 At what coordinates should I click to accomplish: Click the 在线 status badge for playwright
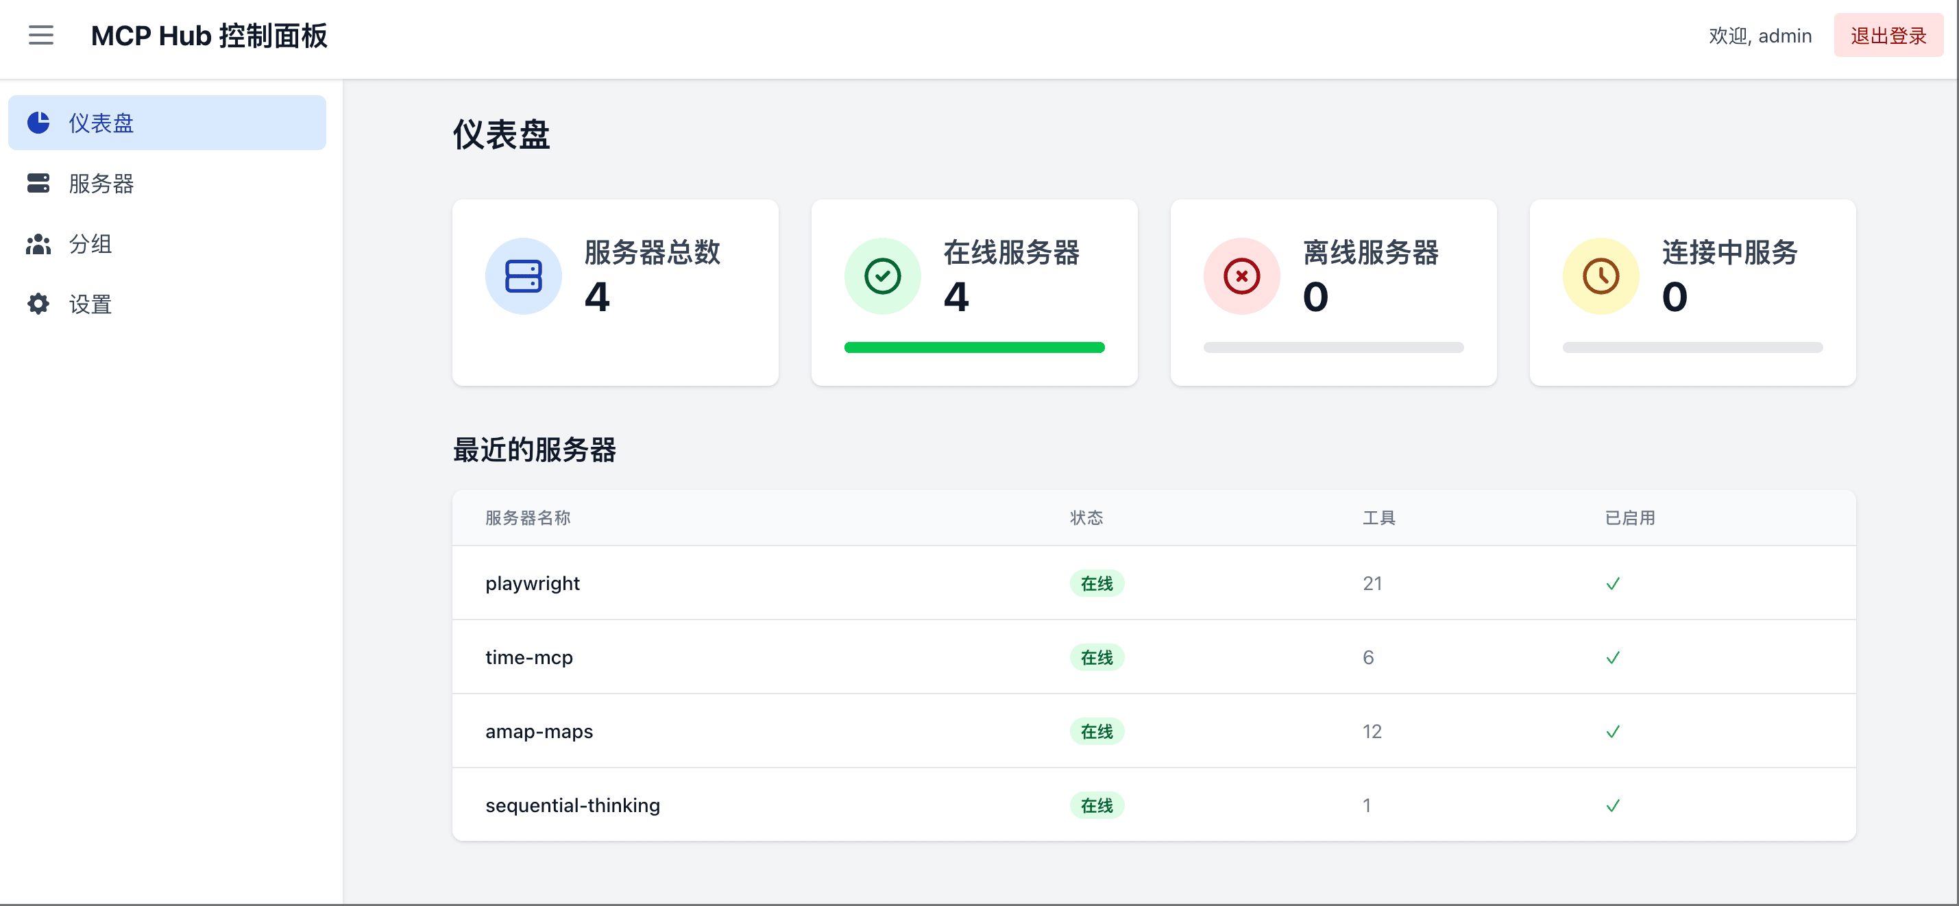[1096, 584]
